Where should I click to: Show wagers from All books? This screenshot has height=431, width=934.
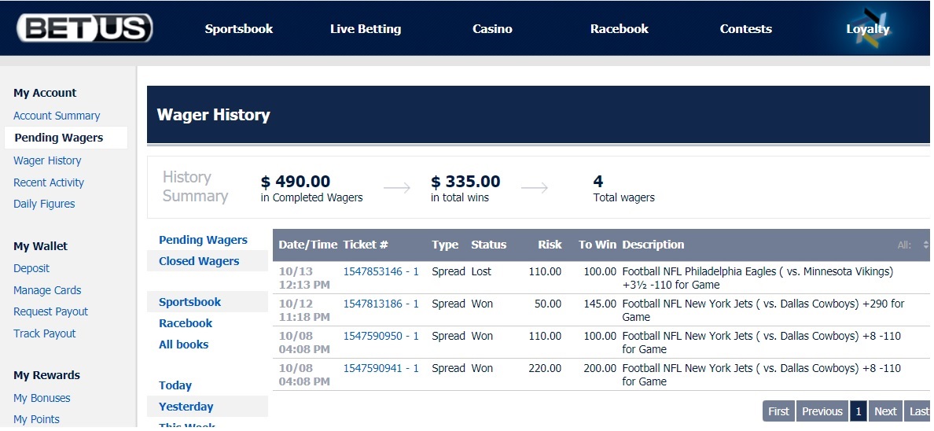183,344
